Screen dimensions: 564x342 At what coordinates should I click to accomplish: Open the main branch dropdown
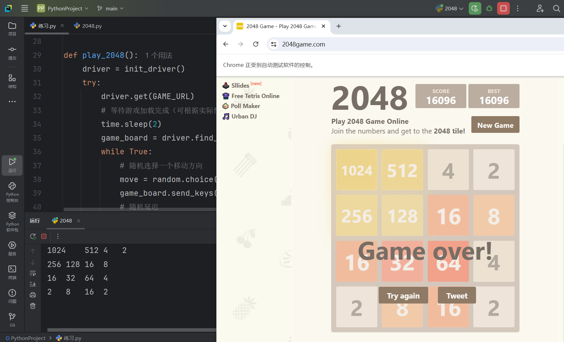(110, 8)
